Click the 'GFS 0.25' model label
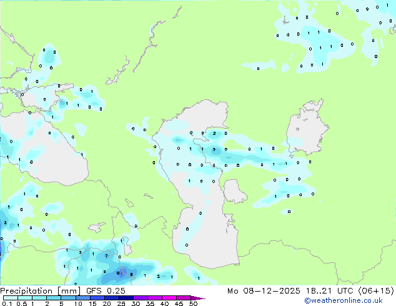Image resolution: width=396 pixels, height=306 pixels. (x=106, y=291)
